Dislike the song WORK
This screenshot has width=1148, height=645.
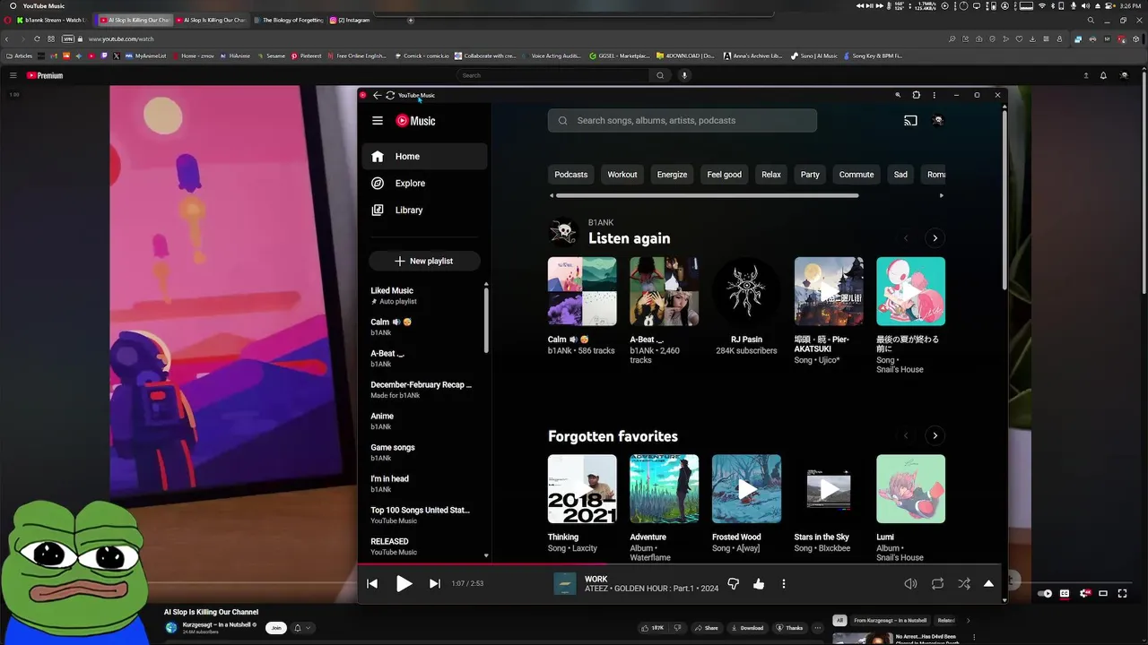733,584
